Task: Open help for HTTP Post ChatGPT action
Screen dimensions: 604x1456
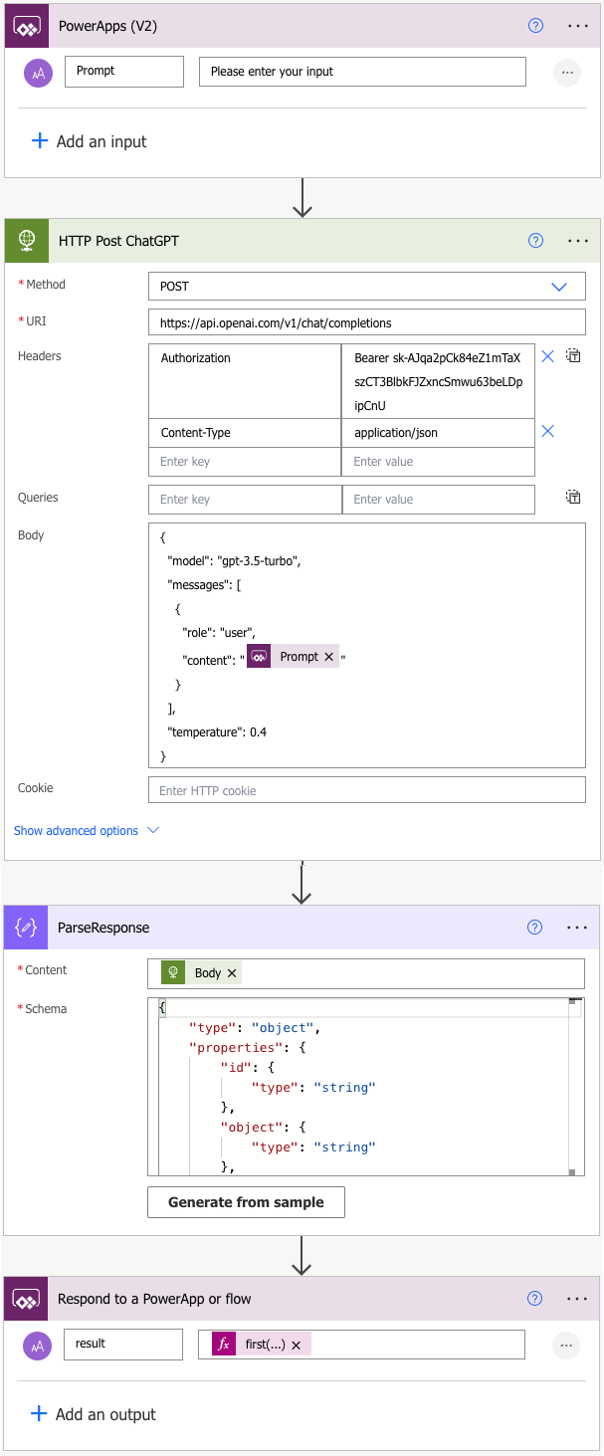Action: pos(536,240)
